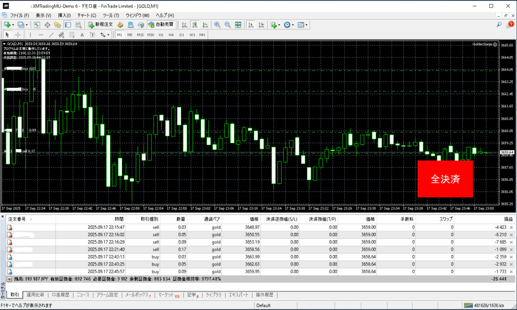Image resolution: width=517 pixels, height=310 pixels.
Task: Open the periodicity clock dropdown
Action: point(289,24)
